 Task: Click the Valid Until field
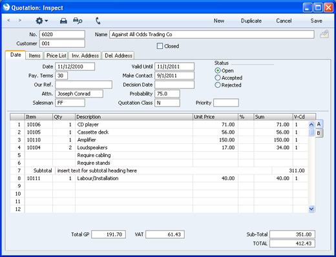174,67
